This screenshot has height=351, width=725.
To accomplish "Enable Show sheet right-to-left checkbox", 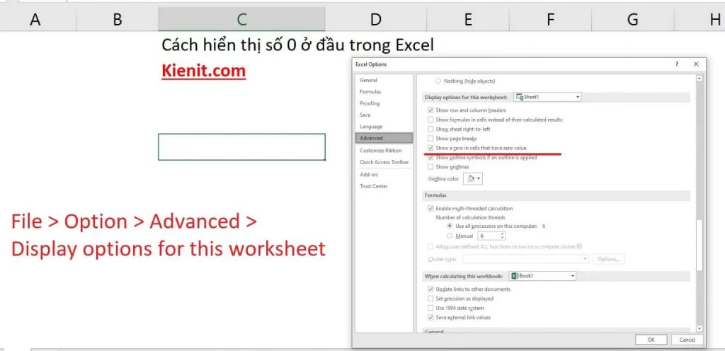I will 431,130.
